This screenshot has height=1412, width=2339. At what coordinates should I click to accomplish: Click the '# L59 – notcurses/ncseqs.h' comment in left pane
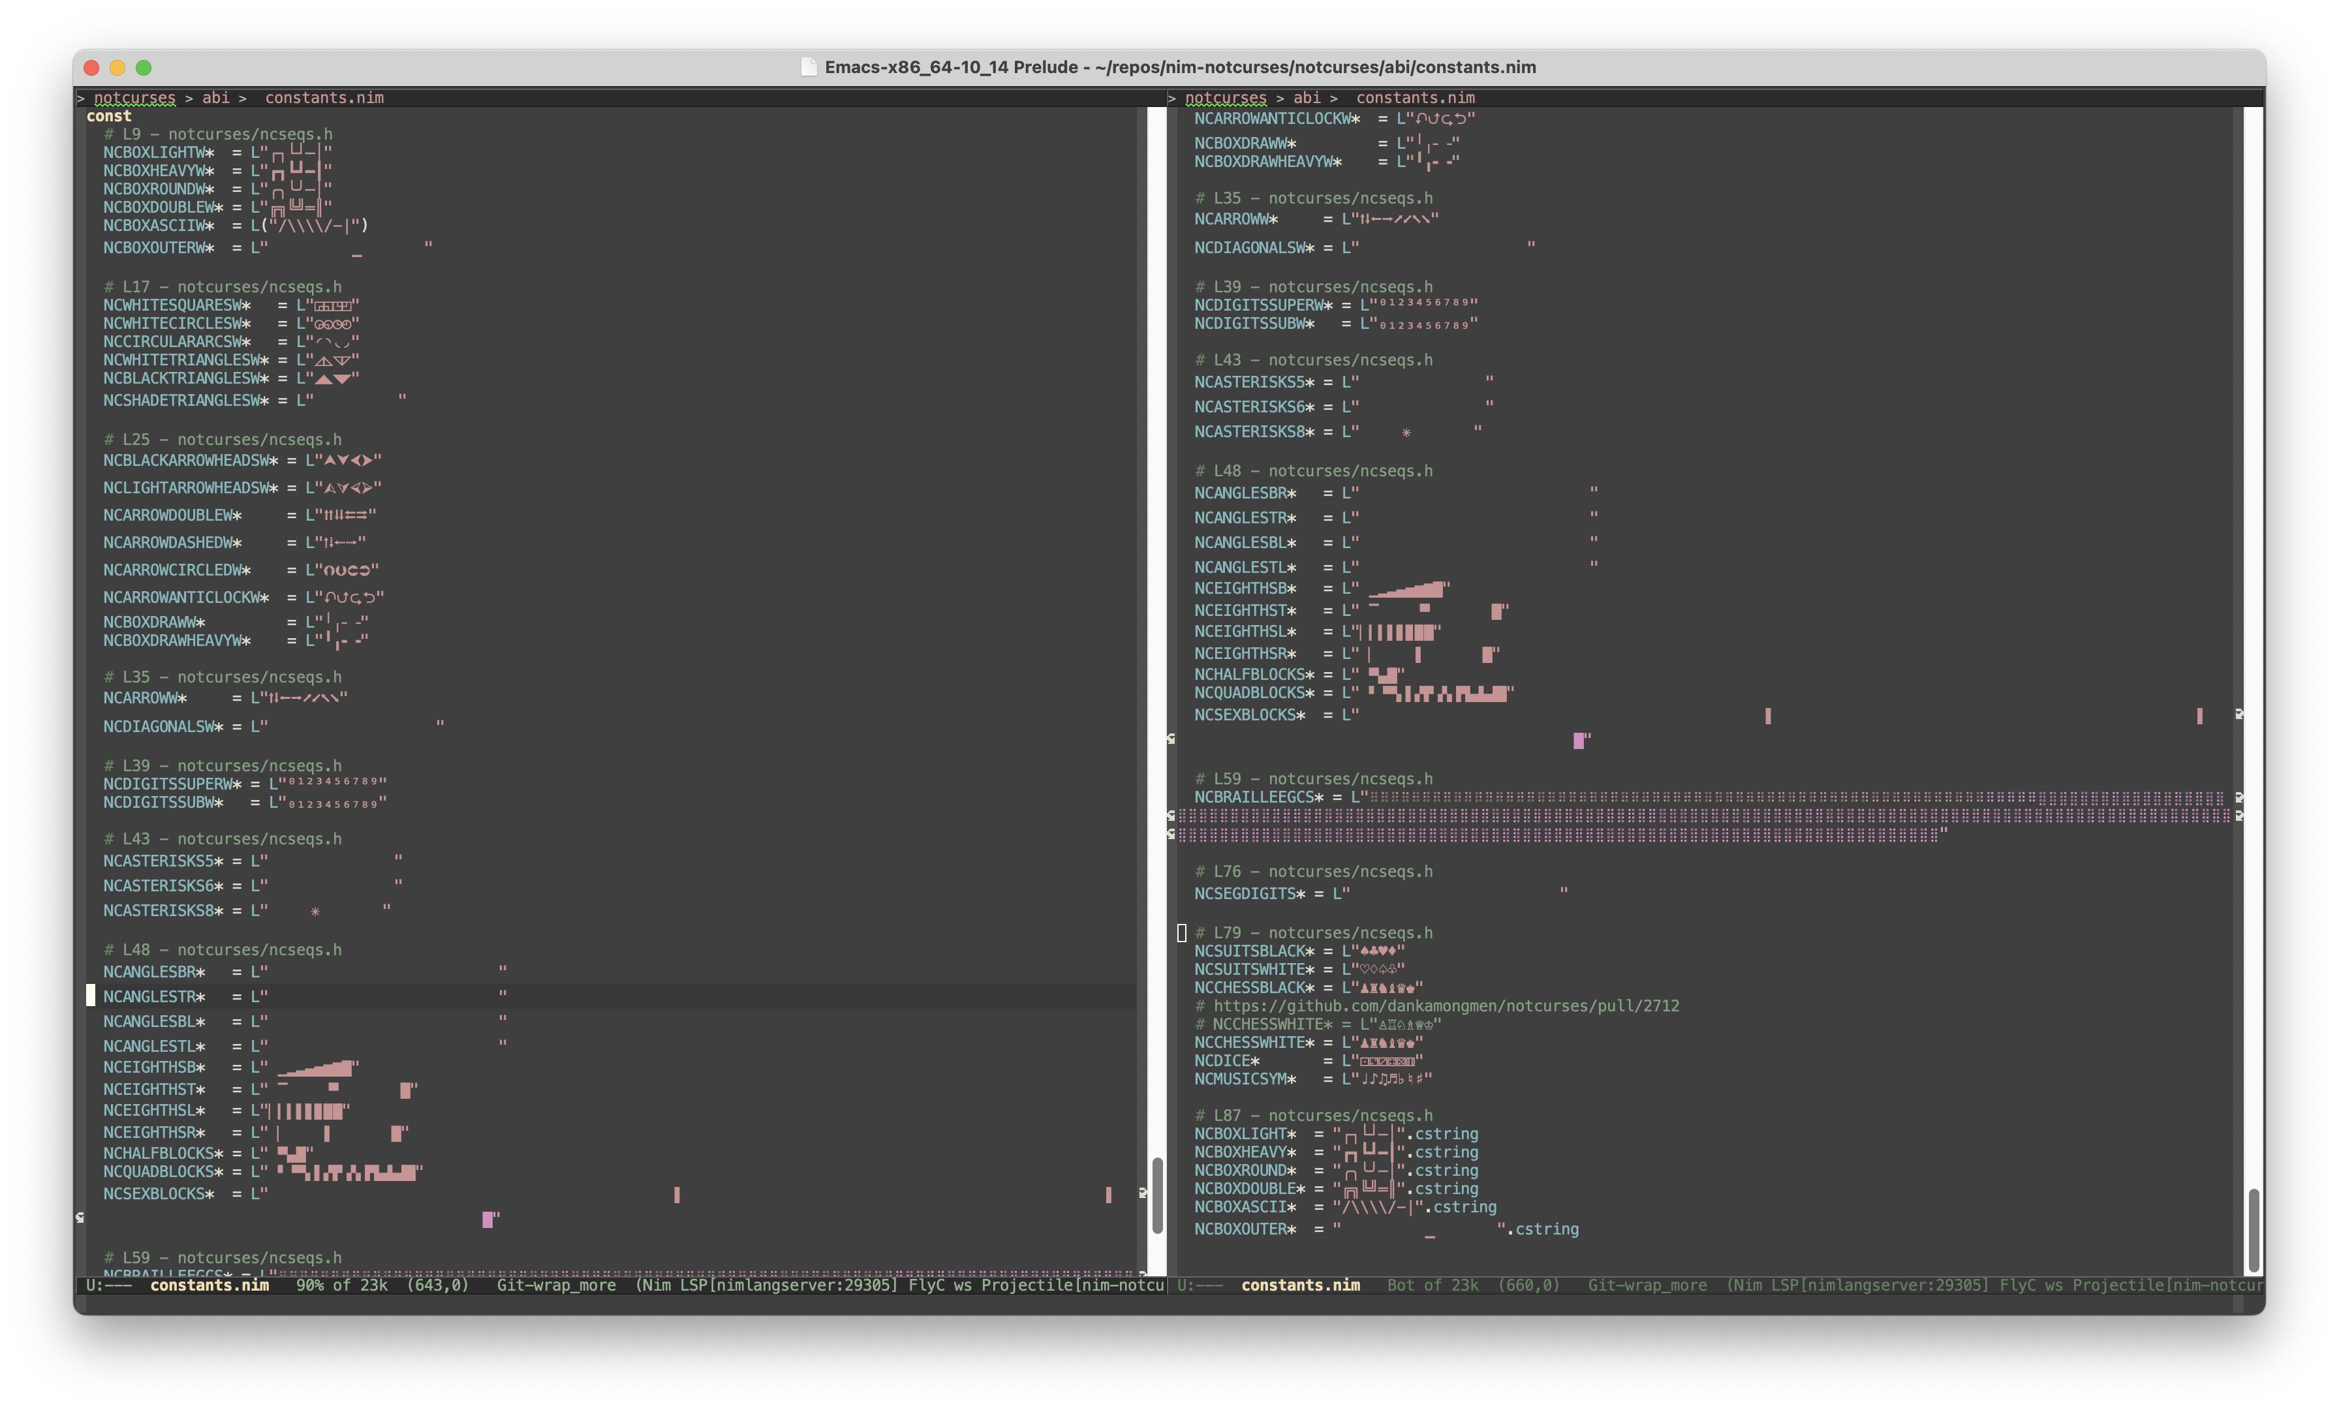pyautogui.click(x=222, y=1257)
